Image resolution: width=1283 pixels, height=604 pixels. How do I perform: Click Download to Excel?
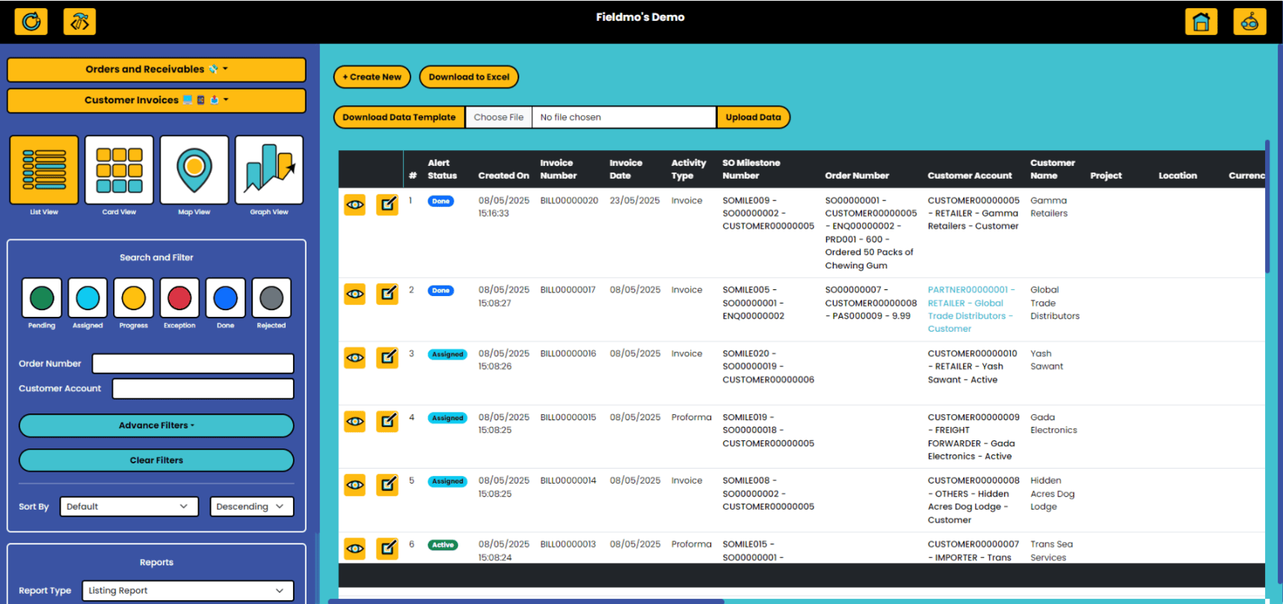click(x=469, y=77)
